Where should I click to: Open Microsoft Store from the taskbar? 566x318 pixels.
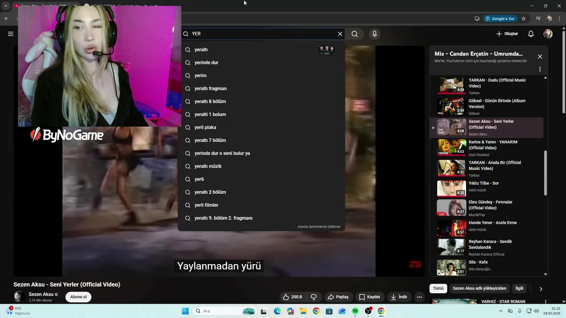(x=329, y=311)
